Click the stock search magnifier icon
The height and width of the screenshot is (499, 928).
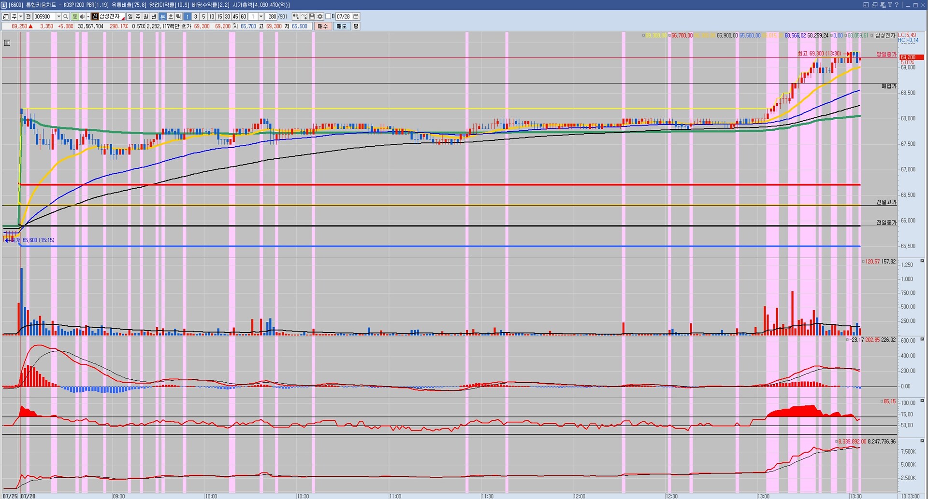pyautogui.click(x=66, y=16)
